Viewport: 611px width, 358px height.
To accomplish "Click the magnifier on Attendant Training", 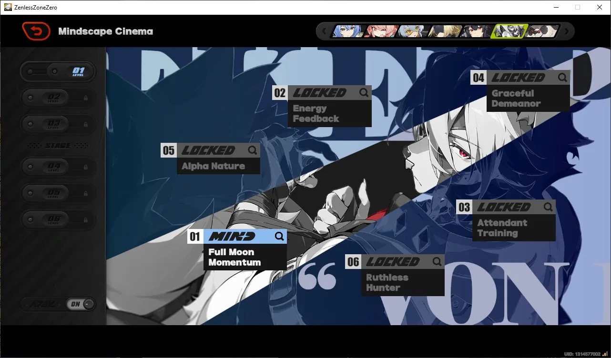I will (548, 207).
